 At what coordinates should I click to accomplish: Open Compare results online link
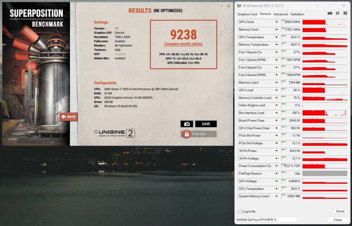[183, 44]
